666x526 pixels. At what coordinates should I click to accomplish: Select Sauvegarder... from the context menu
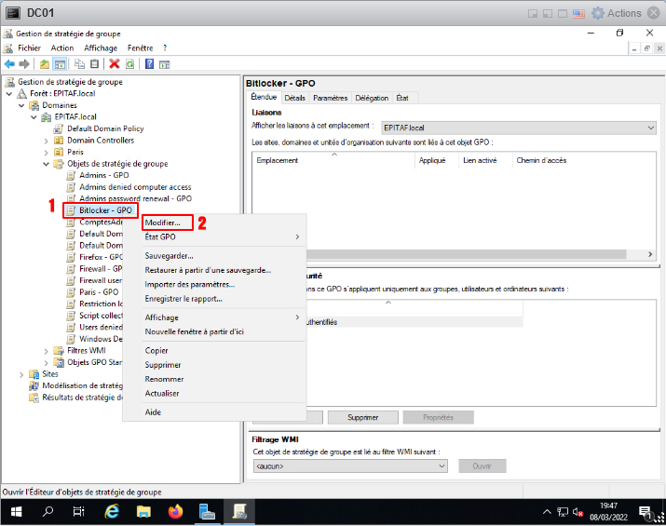click(170, 256)
